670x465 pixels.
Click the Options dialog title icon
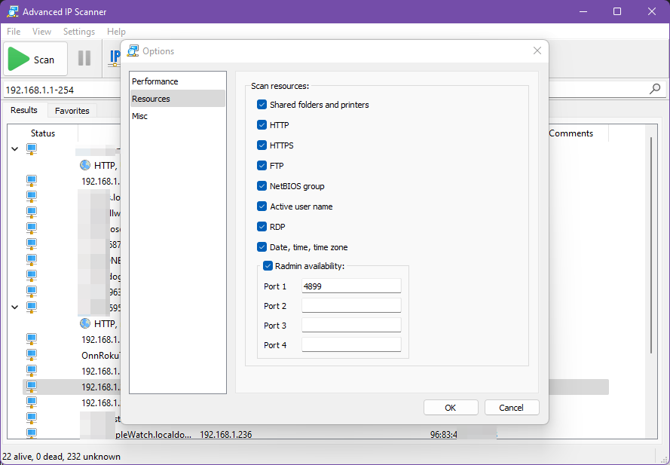pos(133,50)
